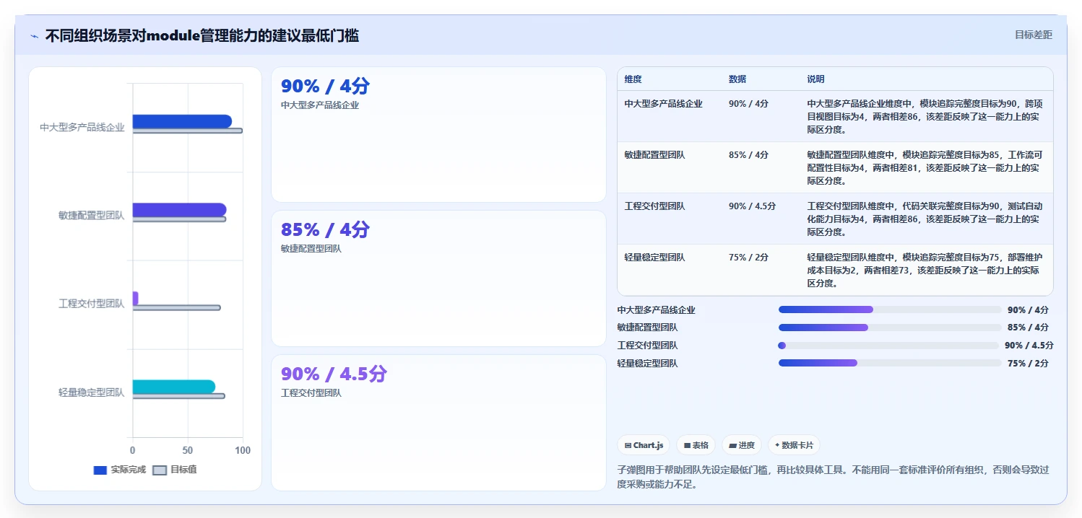Viewport: 1082px width, 518px height.
Task: Click the header icon beside the title
Action: (x=34, y=36)
